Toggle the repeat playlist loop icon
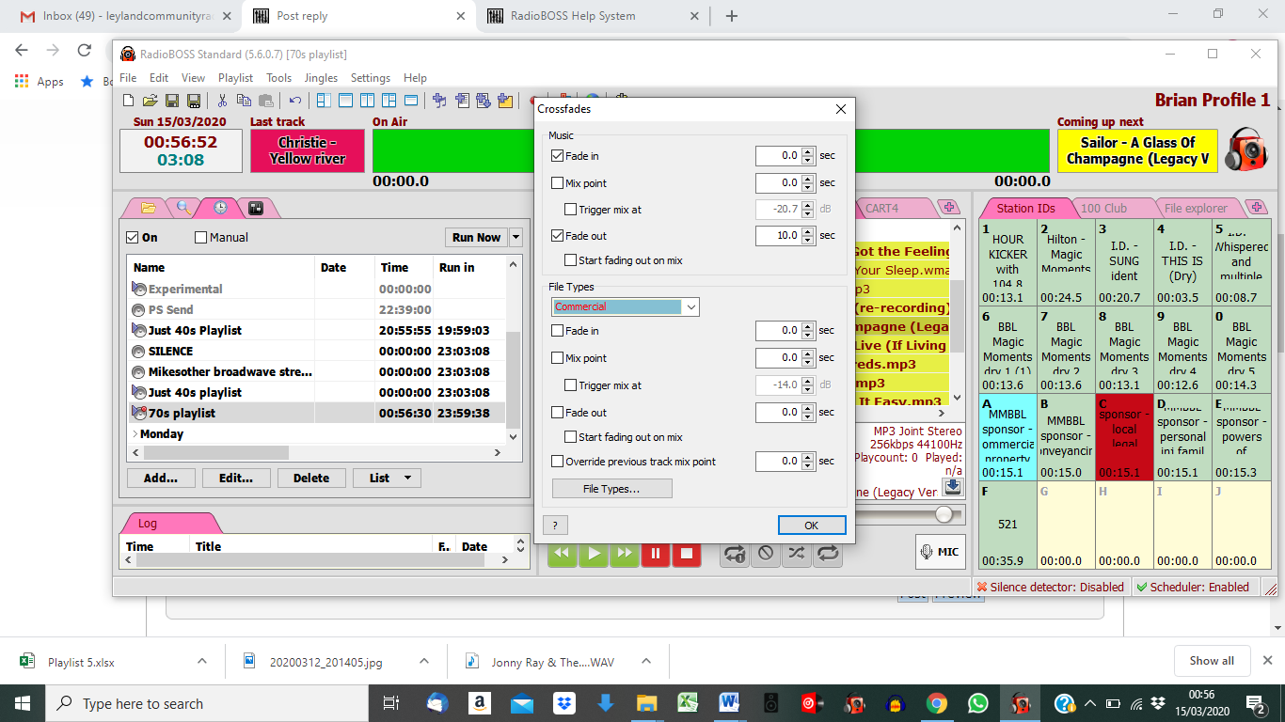Image resolution: width=1285 pixels, height=722 pixels. pos(828,554)
